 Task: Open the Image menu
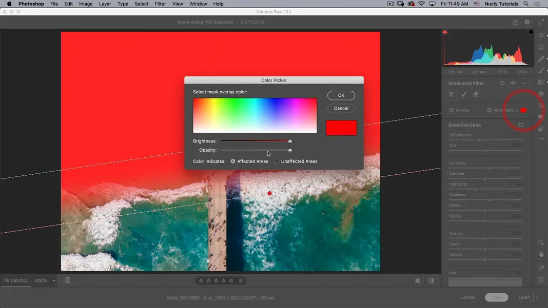86,4
